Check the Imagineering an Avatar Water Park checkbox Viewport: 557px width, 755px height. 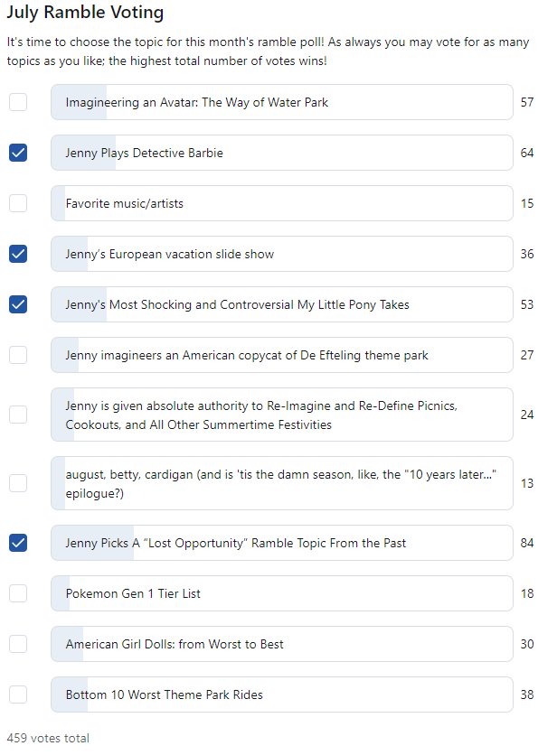click(x=18, y=102)
